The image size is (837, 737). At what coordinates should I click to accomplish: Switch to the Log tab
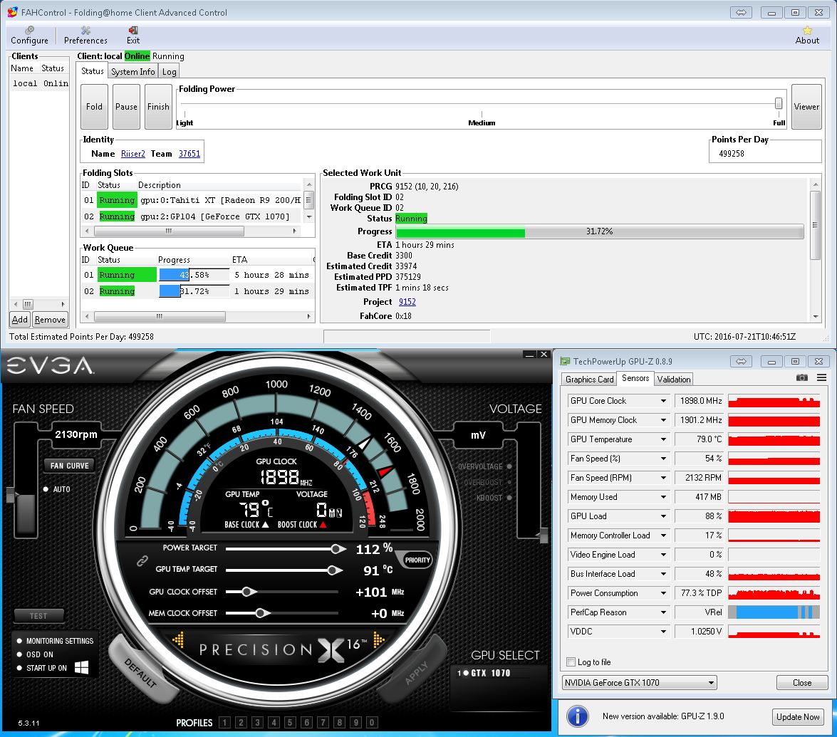click(x=170, y=71)
